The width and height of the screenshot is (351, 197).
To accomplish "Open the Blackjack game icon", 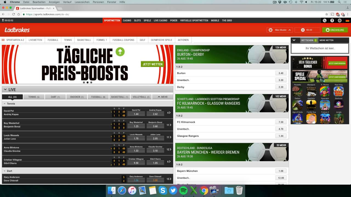I will click(x=311, y=91).
